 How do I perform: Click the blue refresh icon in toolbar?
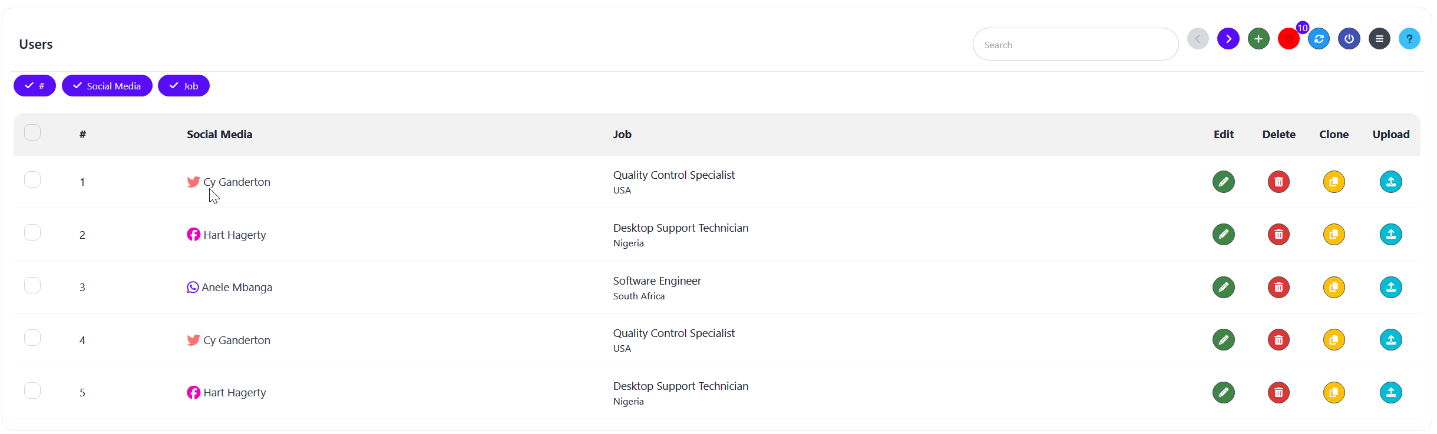[1319, 39]
